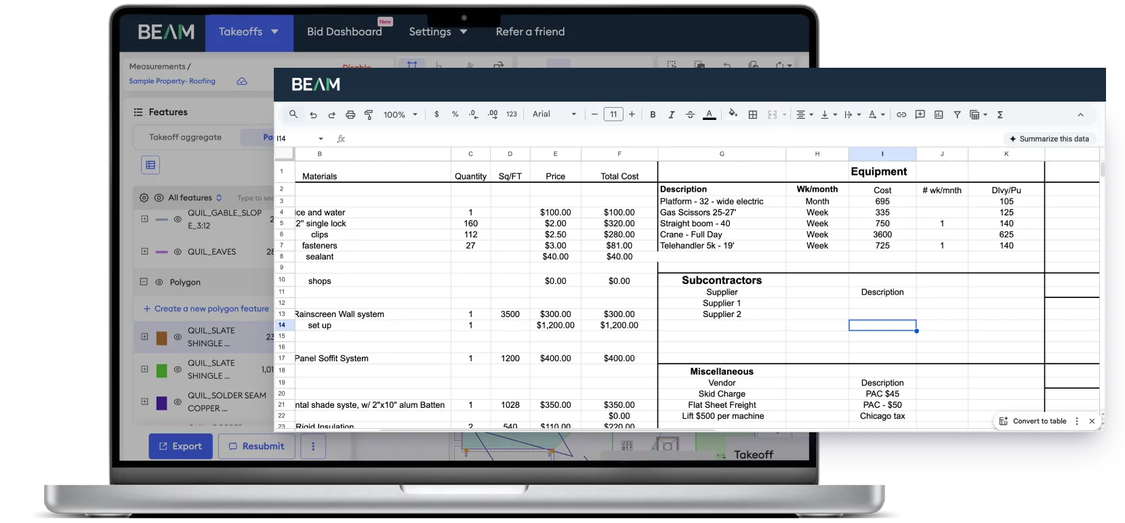Print the spreadsheet

pyautogui.click(x=350, y=114)
